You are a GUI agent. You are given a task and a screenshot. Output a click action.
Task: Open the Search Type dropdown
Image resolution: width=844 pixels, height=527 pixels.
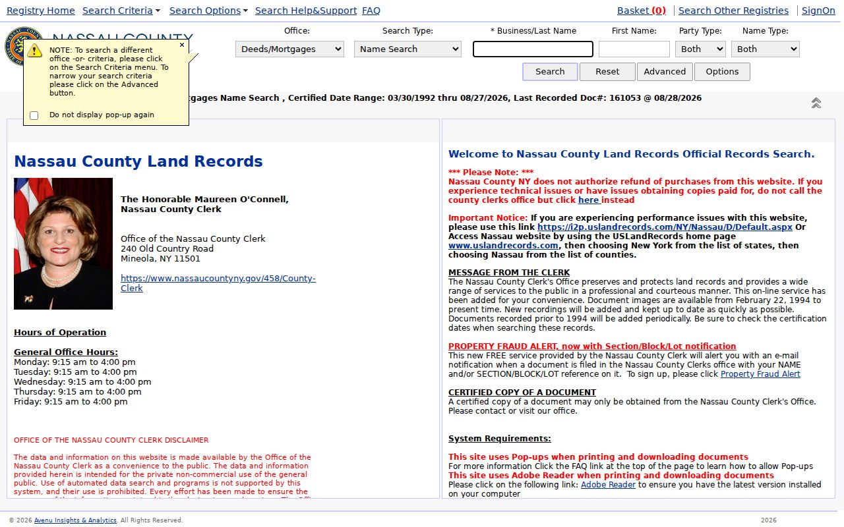tap(407, 49)
